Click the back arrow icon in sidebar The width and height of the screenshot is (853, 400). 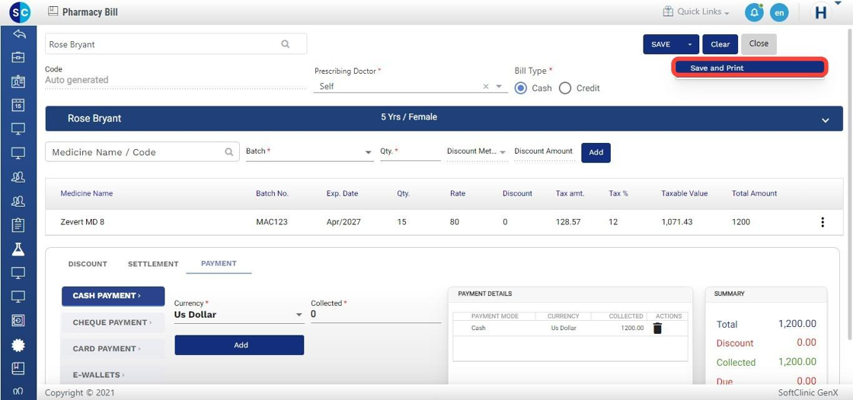tap(18, 34)
